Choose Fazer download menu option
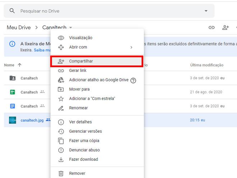The image size is (237, 178). pyautogui.click(x=97, y=159)
